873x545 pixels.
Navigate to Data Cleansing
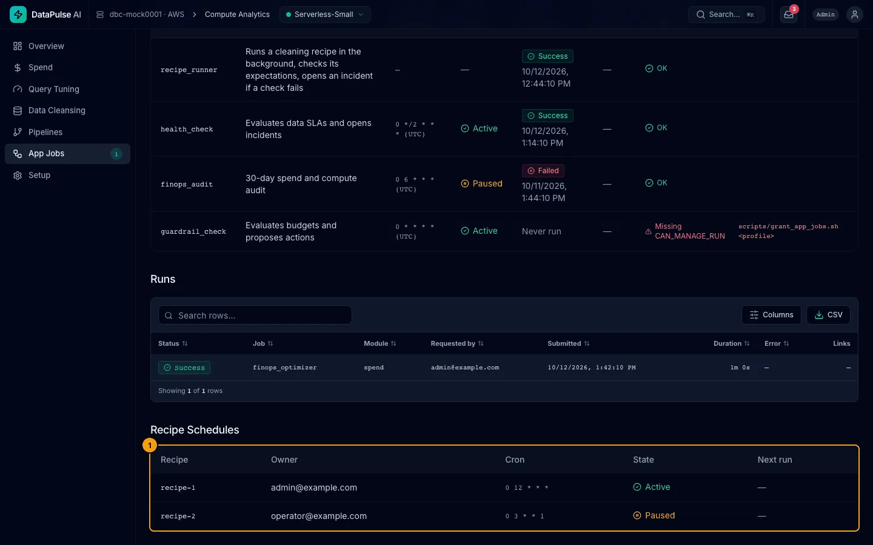click(x=67, y=111)
